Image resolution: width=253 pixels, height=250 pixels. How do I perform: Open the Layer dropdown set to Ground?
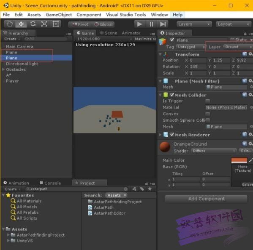(238, 47)
